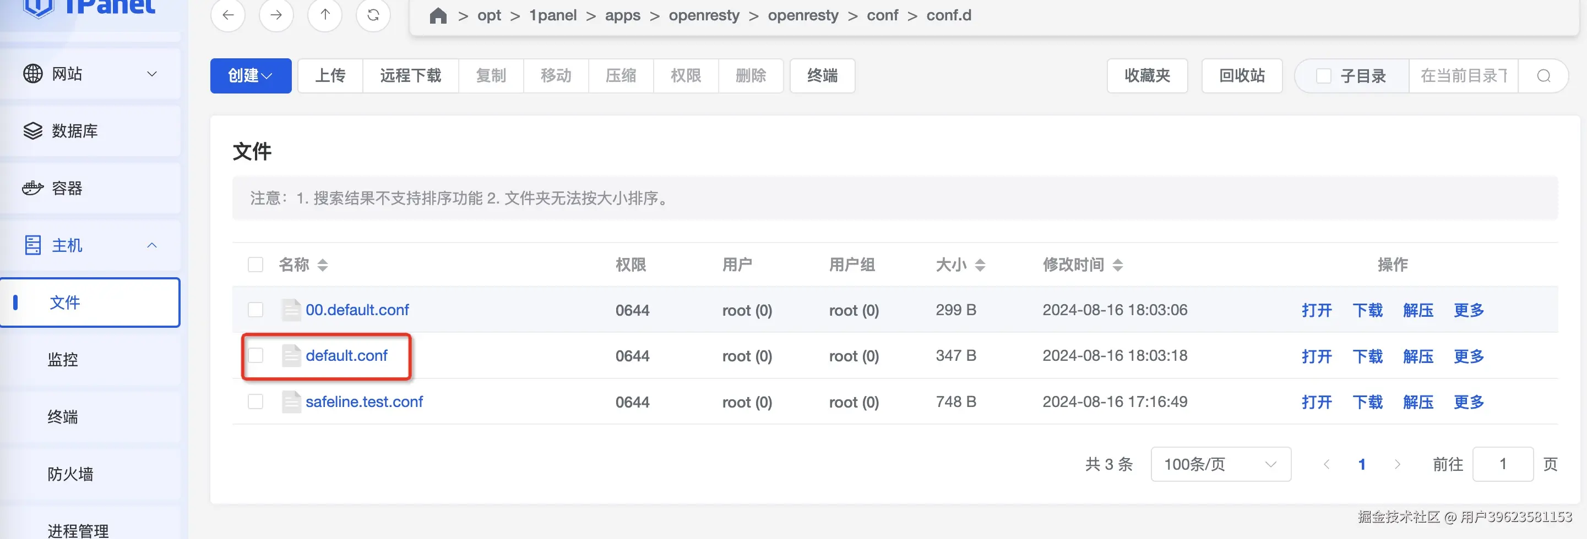Click the 上传 upload button
Image resolution: width=1587 pixels, height=539 pixels.
330,76
